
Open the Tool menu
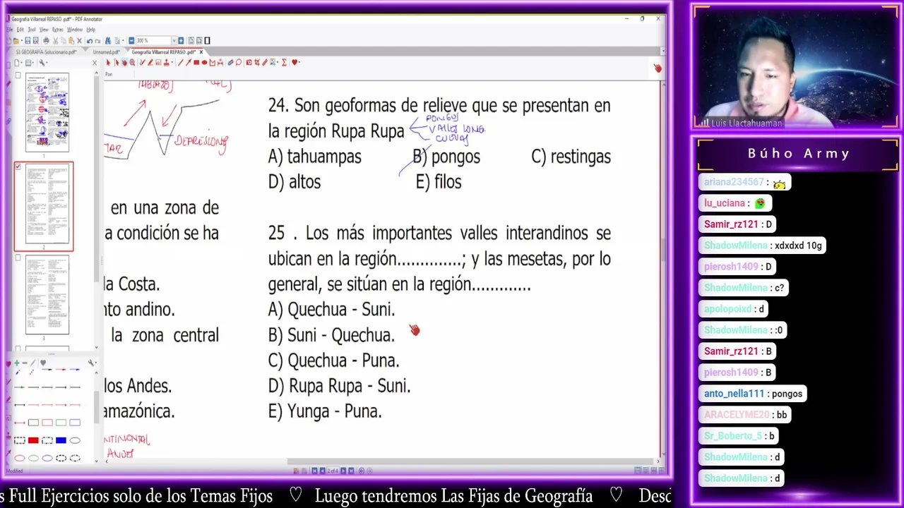click(x=32, y=30)
